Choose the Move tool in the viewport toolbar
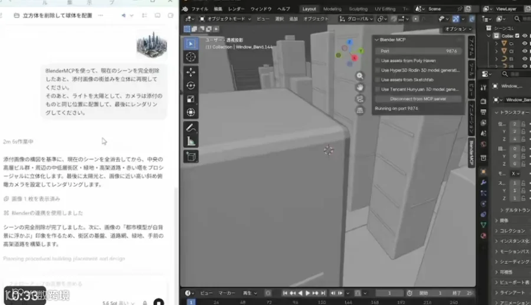 [x=191, y=72]
